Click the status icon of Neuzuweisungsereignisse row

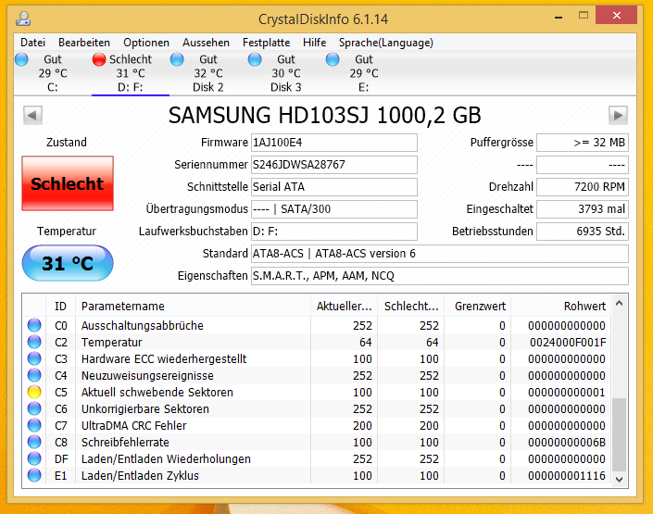(x=34, y=375)
